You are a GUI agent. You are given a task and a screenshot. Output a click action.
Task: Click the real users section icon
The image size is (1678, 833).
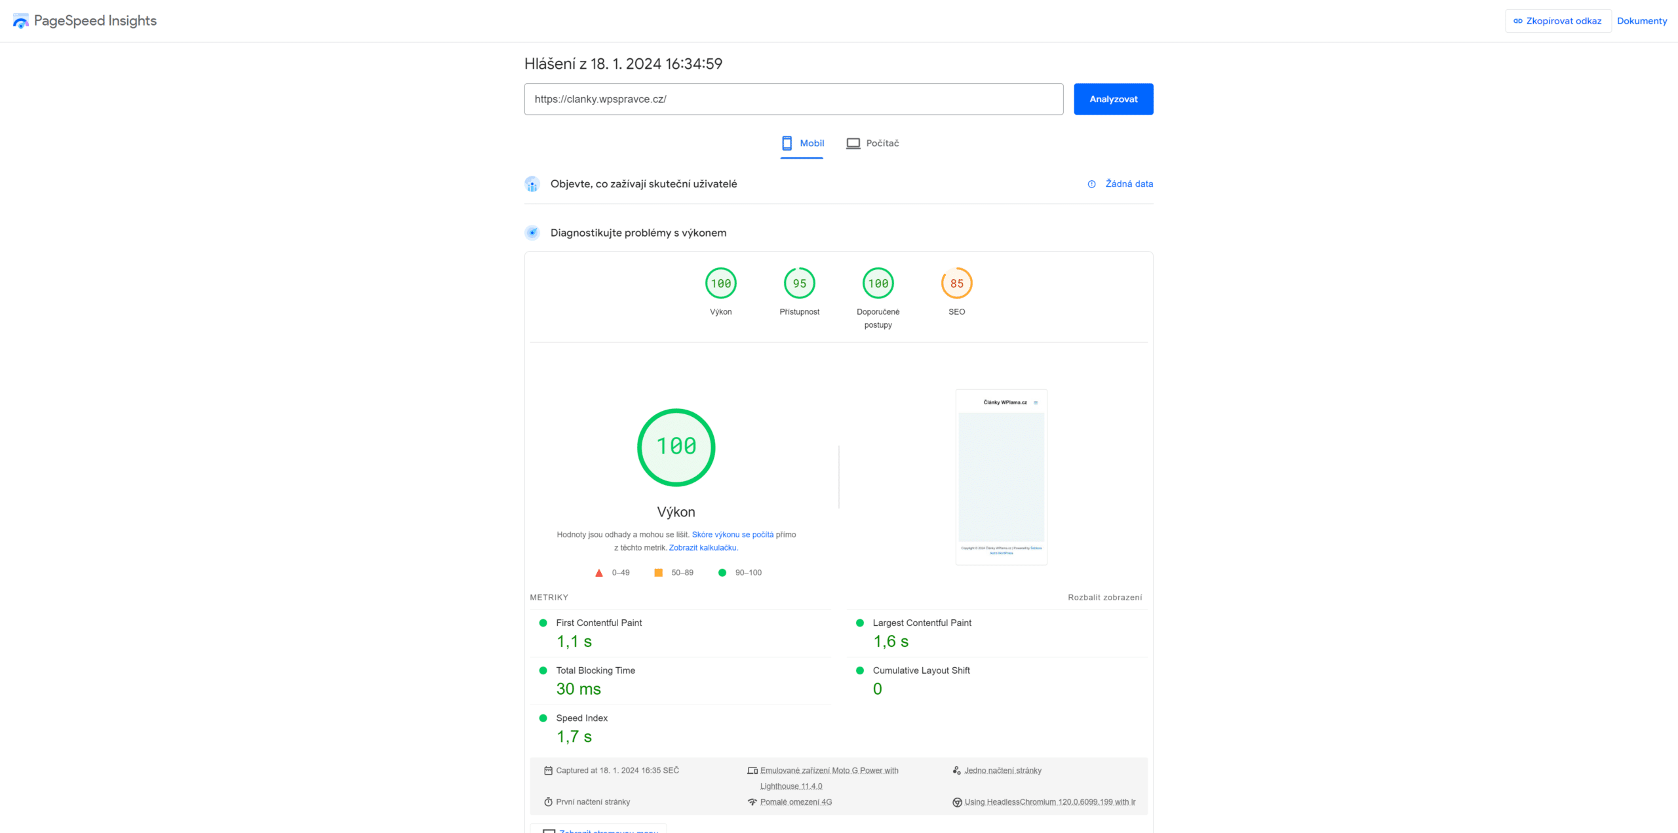click(x=532, y=184)
